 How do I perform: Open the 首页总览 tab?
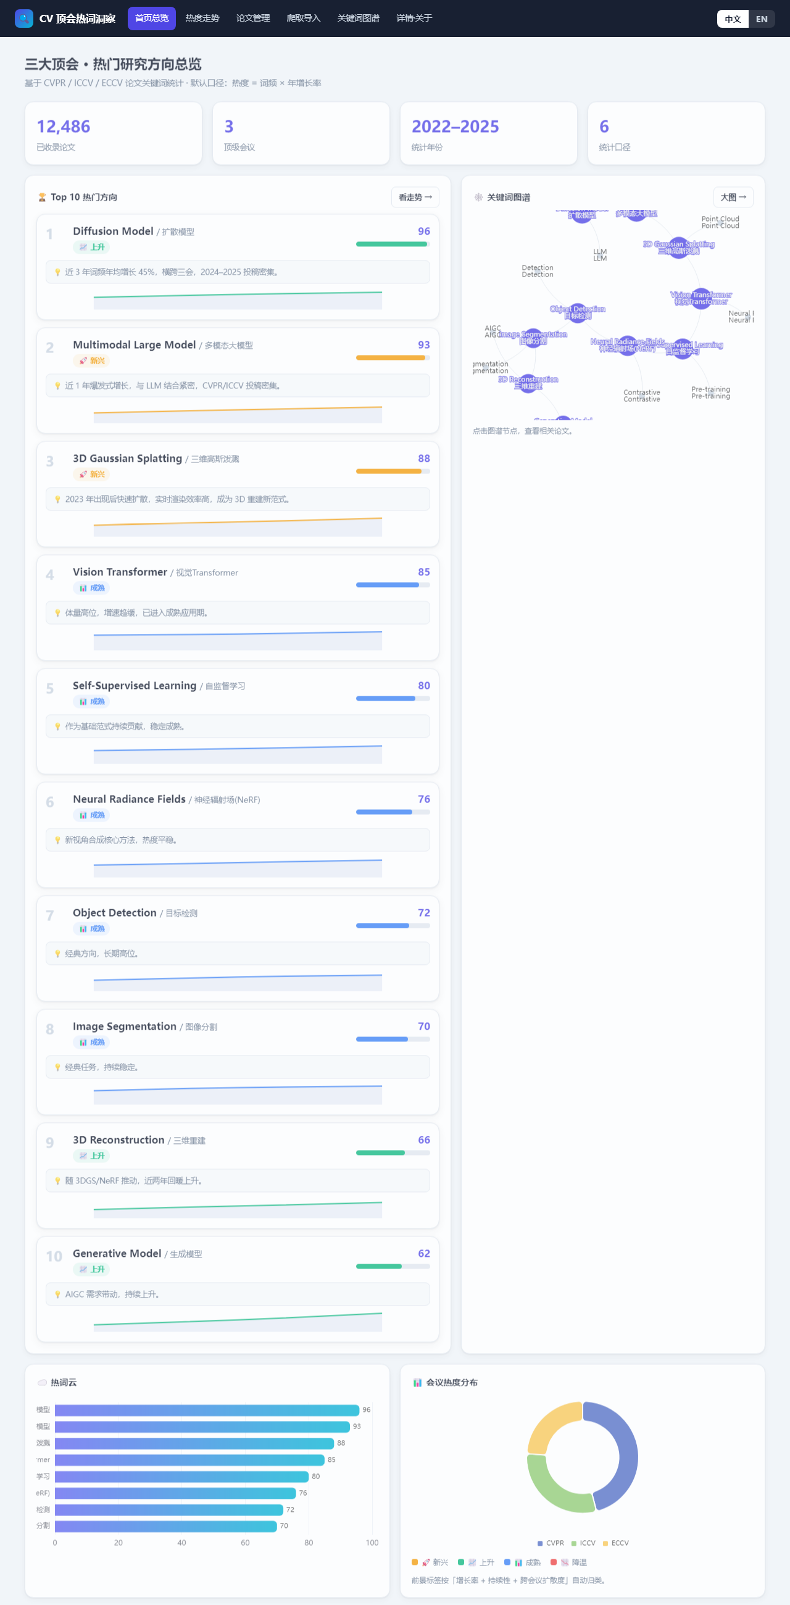click(151, 18)
